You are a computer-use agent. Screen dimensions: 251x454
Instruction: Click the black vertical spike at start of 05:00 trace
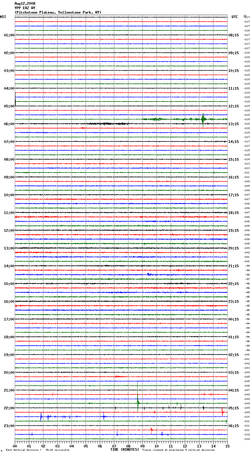pyautogui.click(x=15, y=99)
